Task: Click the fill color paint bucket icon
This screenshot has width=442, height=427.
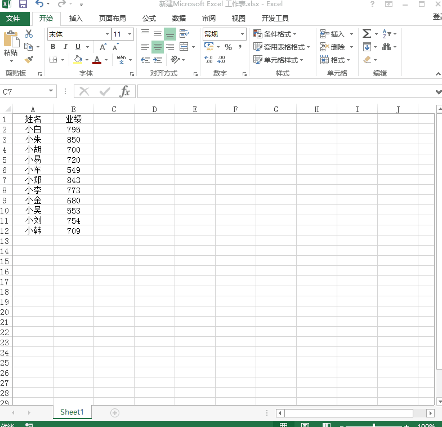Action: (x=78, y=60)
